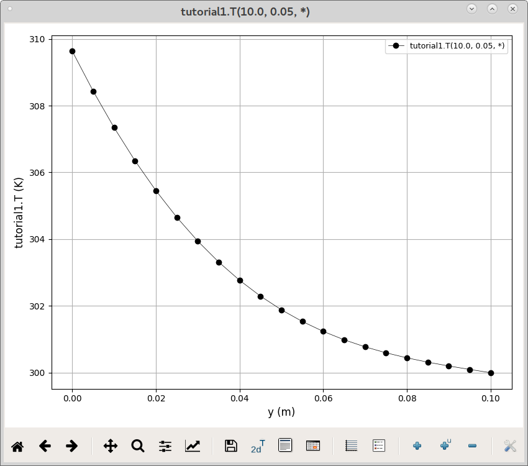Add user-defined line with plus U icon

[445, 445]
